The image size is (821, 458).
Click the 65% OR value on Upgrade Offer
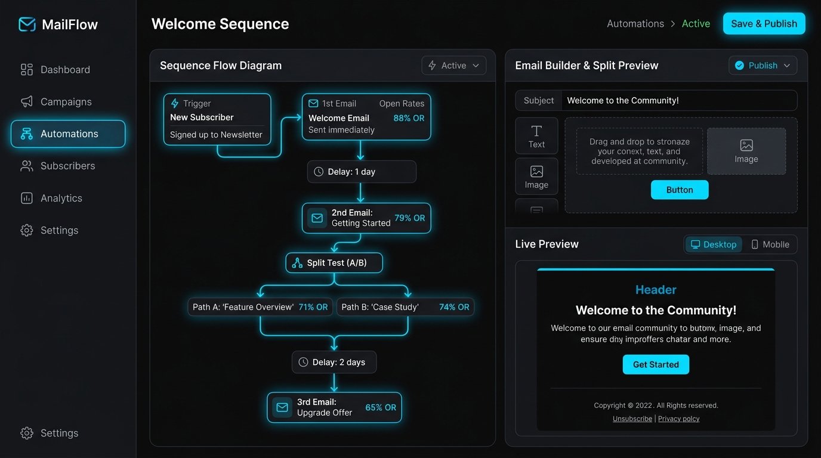pyautogui.click(x=381, y=407)
